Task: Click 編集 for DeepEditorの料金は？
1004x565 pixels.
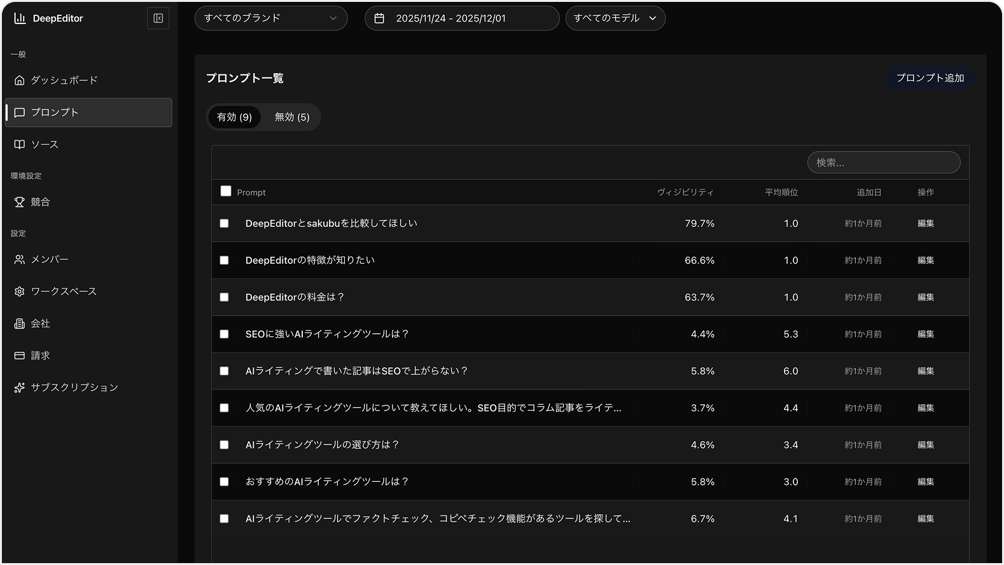Action: tap(926, 297)
